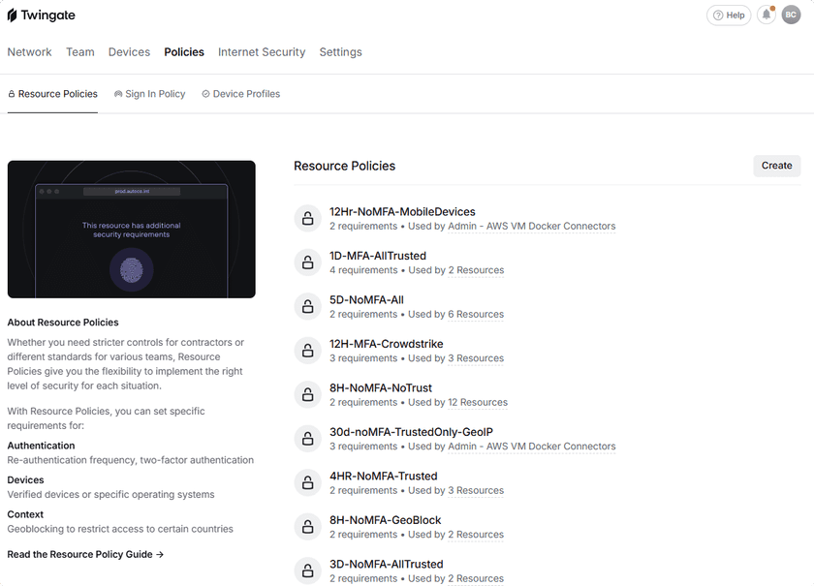Switch to the Devices section
The height and width of the screenshot is (586, 814).
click(x=129, y=52)
